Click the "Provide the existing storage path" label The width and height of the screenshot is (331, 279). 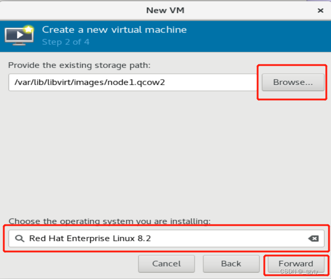click(79, 65)
